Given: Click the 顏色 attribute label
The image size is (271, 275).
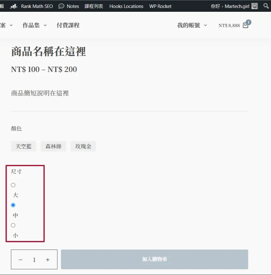Looking at the screenshot, I should [x=16, y=129].
